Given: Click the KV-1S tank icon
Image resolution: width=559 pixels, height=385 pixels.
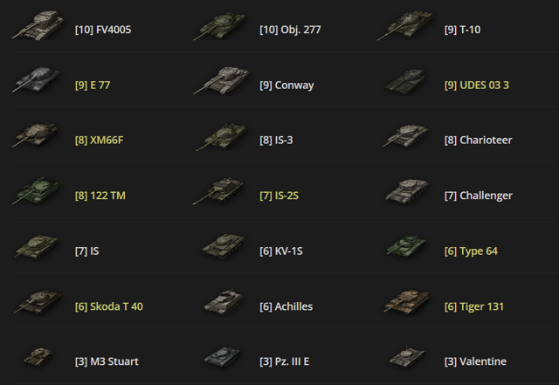Looking at the screenshot, I should click(x=224, y=246).
